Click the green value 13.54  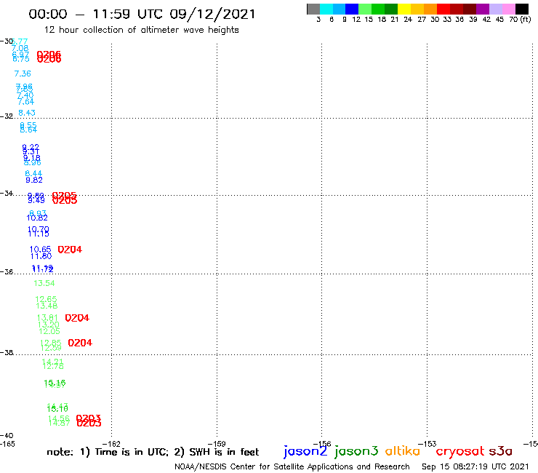[x=44, y=283]
